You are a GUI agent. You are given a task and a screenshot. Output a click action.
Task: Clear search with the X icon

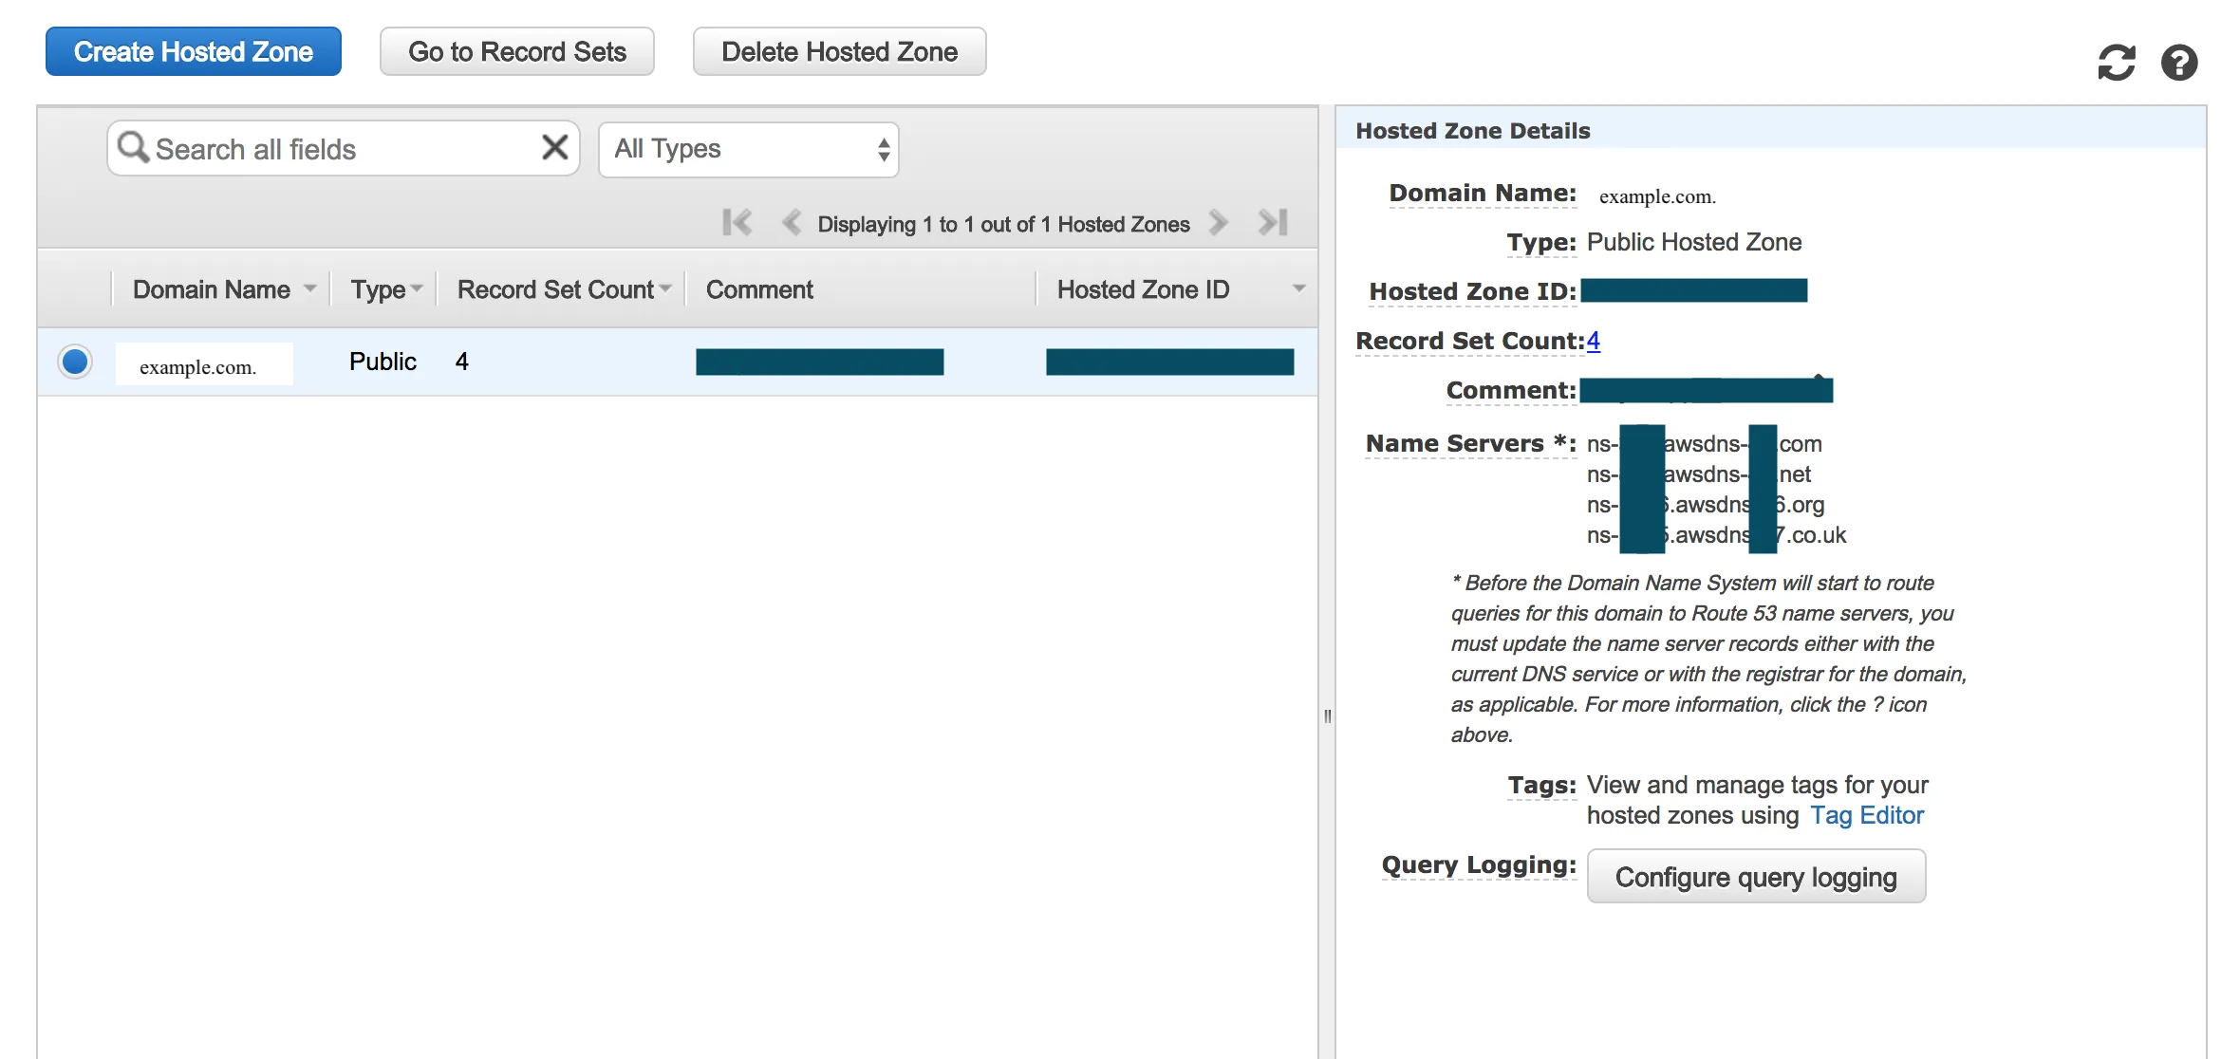click(554, 147)
